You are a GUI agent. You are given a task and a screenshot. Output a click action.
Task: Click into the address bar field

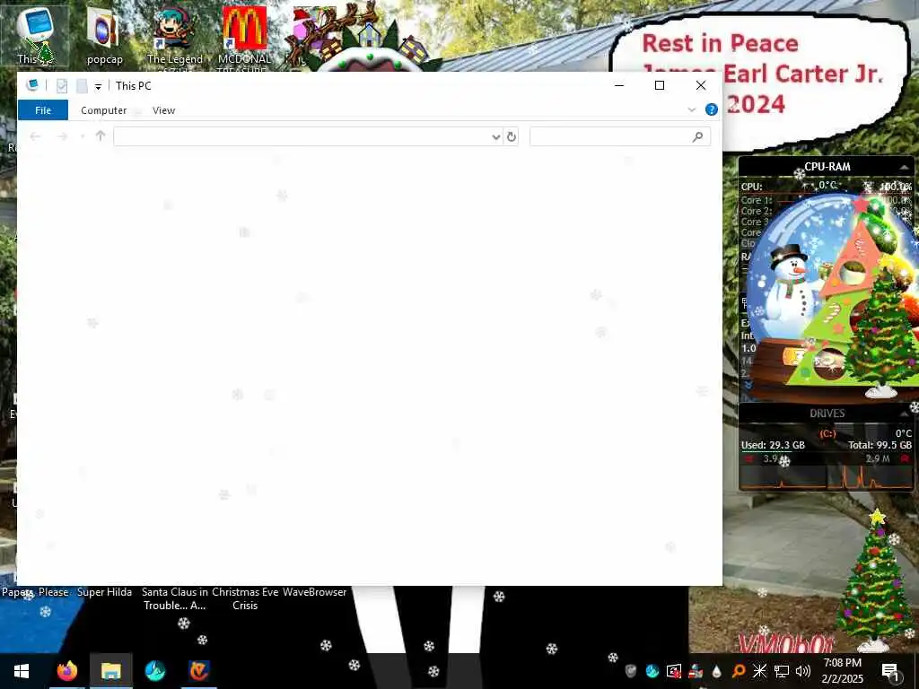pos(302,136)
